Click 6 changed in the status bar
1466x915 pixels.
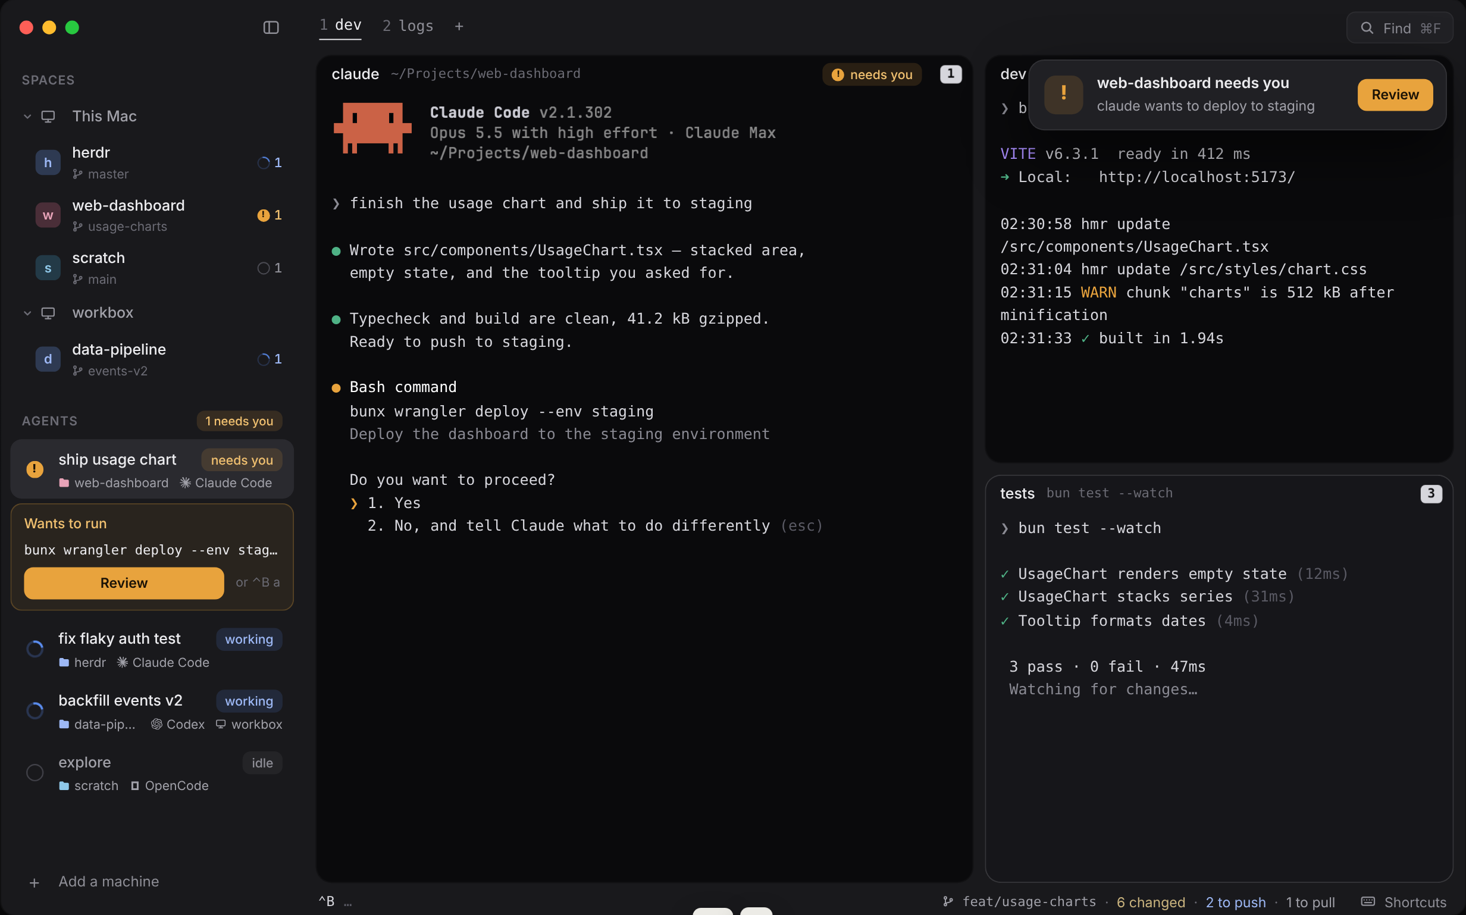(1150, 902)
